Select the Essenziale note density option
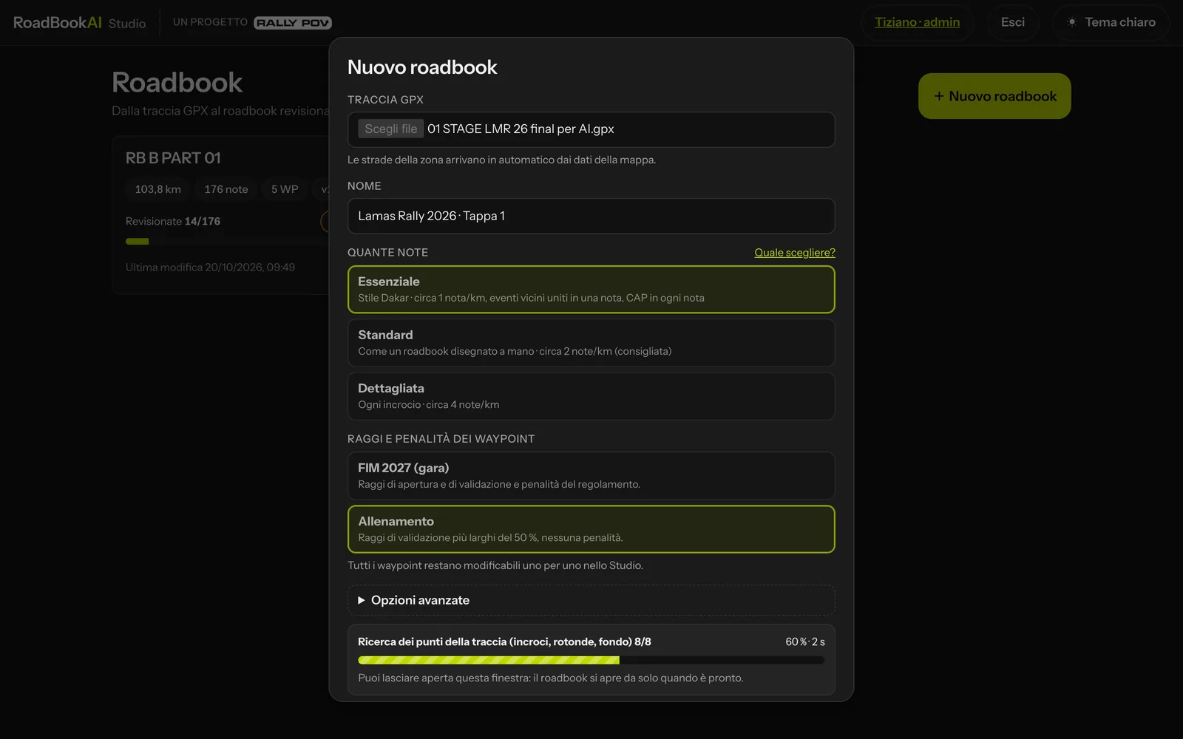Screen dimensions: 1183x739 pos(591,289)
